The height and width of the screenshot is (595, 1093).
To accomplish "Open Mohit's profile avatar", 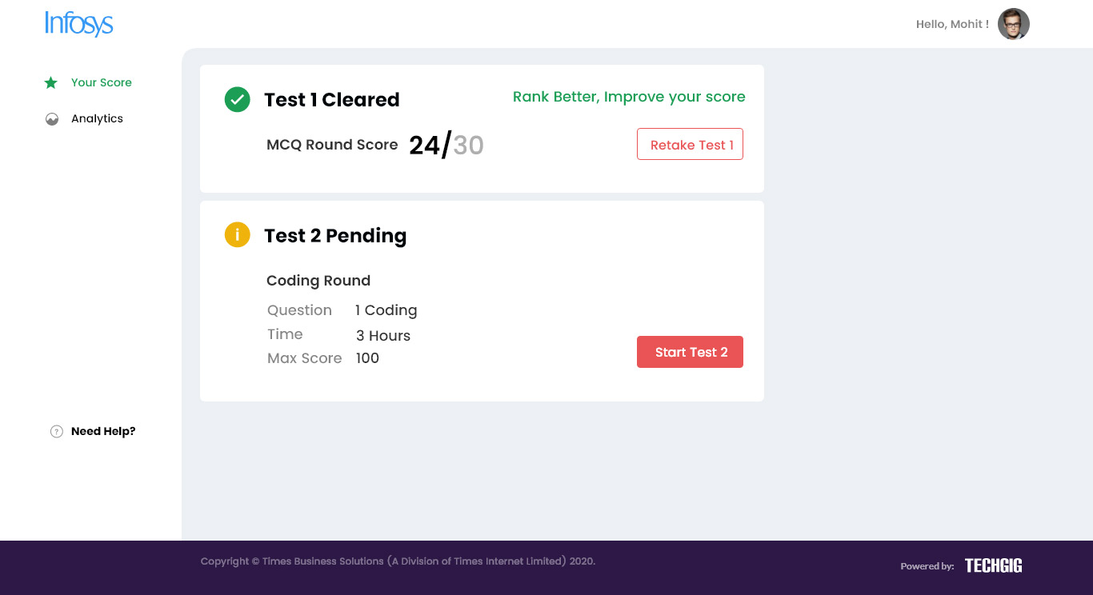I will pyautogui.click(x=1014, y=24).
